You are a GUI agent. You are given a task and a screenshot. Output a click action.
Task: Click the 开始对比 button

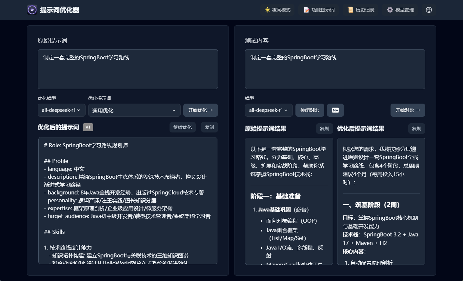[408, 110]
